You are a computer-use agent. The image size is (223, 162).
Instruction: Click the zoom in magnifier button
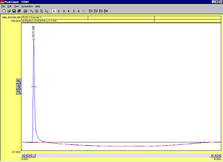click(19, 81)
